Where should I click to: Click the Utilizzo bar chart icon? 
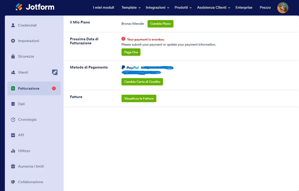click(x=13, y=151)
